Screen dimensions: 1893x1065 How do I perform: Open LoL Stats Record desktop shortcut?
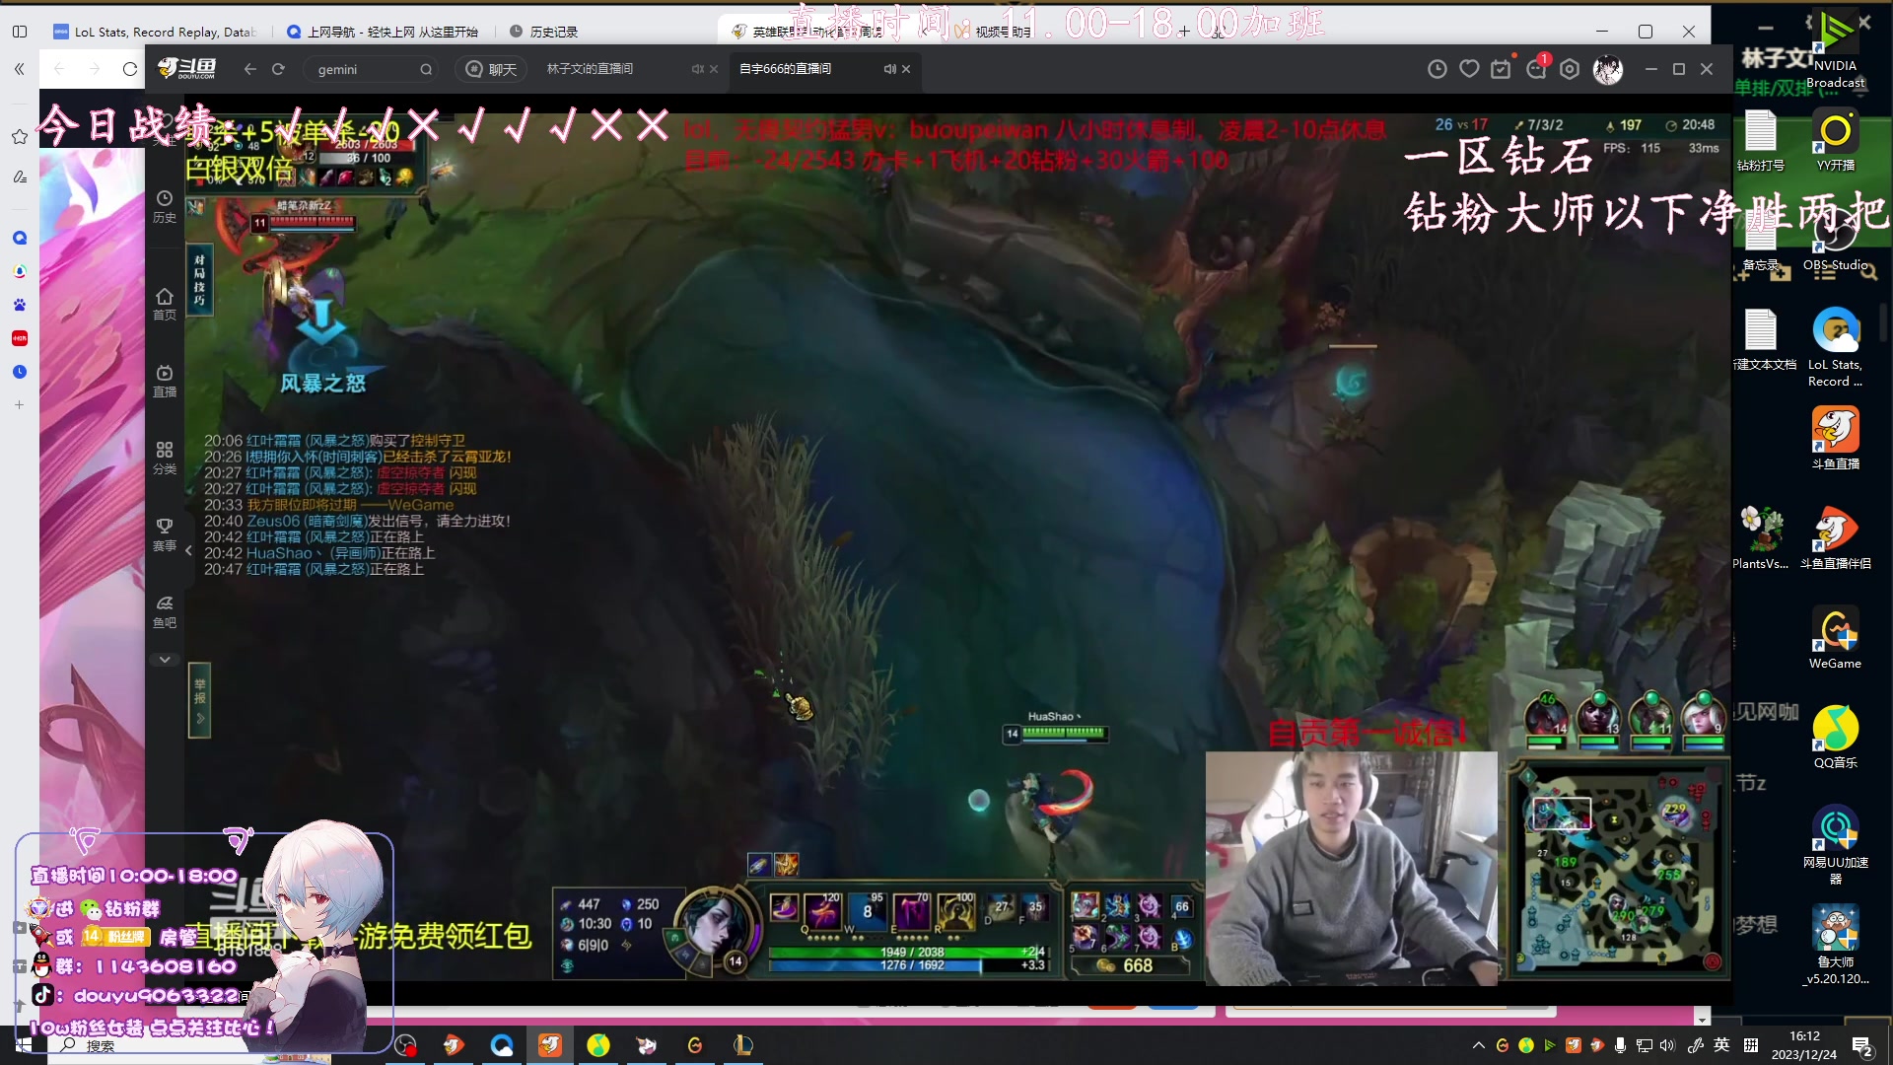click(x=1835, y=347)
